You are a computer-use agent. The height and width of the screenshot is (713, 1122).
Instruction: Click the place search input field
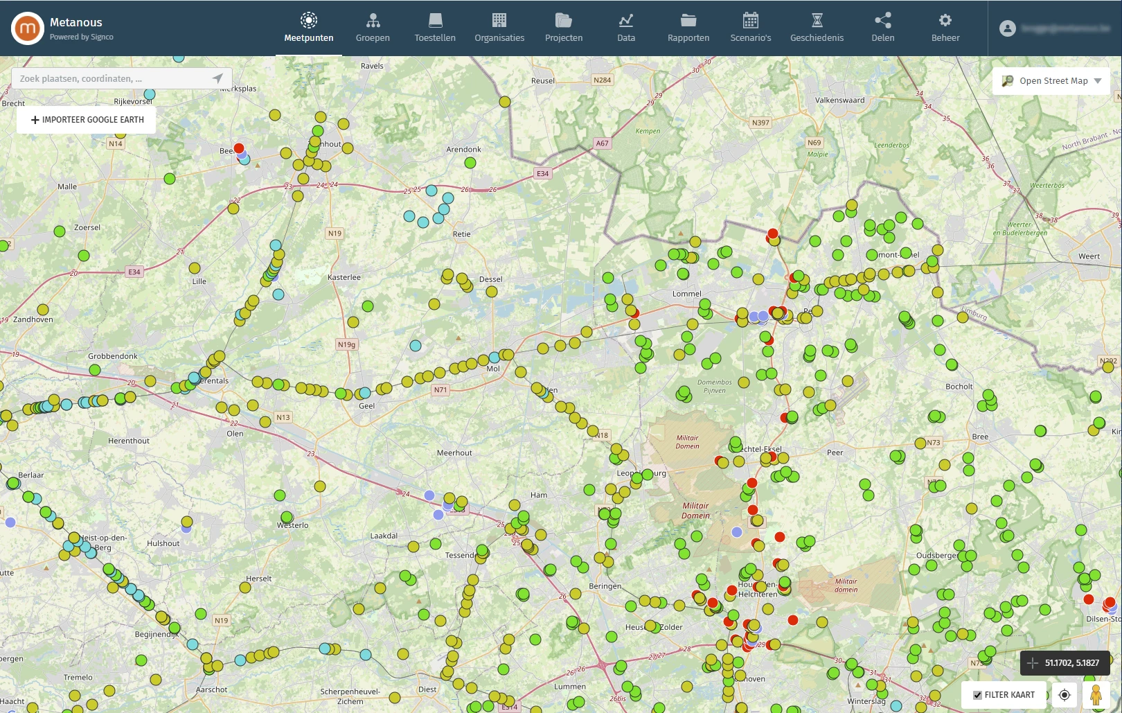111,79
